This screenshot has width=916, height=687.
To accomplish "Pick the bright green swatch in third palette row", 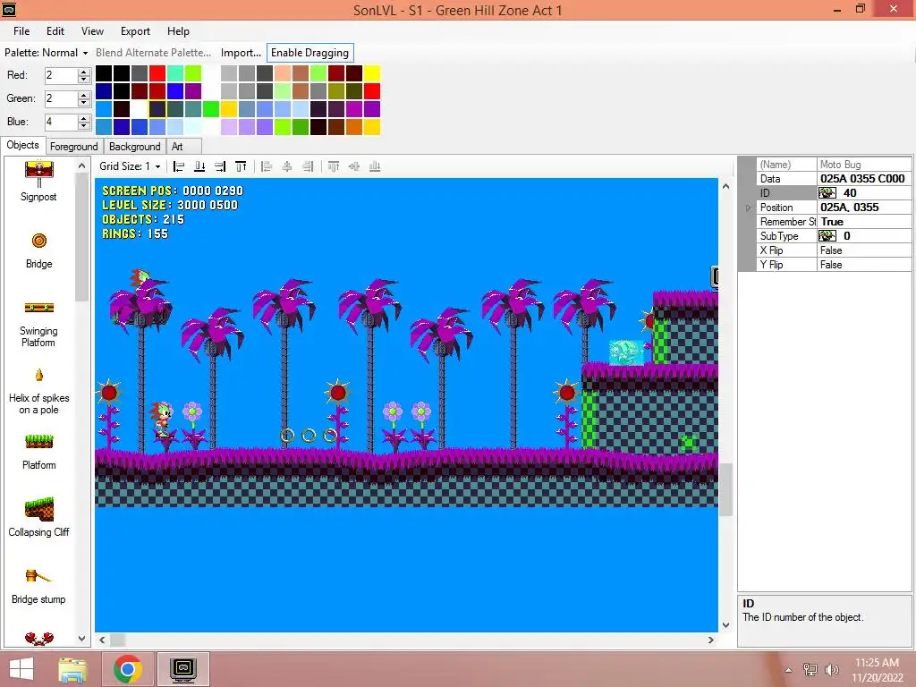I will [x=211, y=109].
